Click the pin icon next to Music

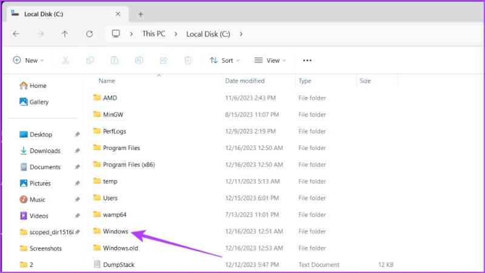click(78, 200)
